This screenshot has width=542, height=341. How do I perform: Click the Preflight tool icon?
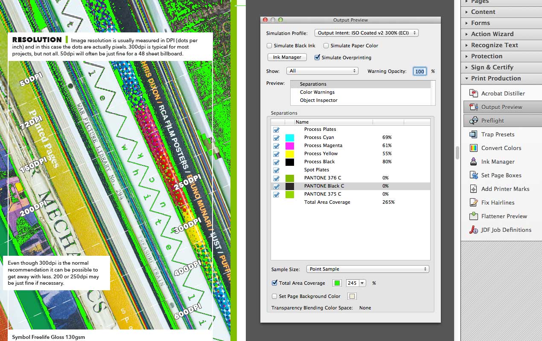(x=474, y=121)
